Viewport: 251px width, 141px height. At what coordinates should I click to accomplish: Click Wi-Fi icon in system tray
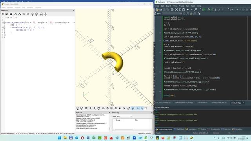coord(228,138)
